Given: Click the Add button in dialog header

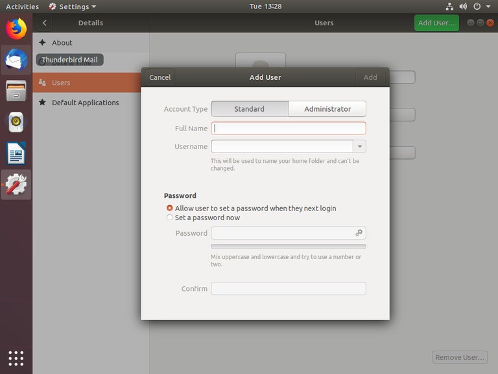Looking at the screenshot, I should [x=370, y=77].
